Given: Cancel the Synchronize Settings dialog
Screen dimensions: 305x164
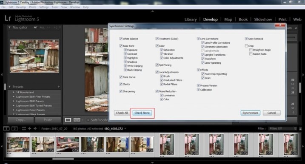Looking at the screenshot, I should tap(271, 113).
